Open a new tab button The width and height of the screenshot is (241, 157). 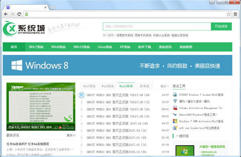[53, 7]
